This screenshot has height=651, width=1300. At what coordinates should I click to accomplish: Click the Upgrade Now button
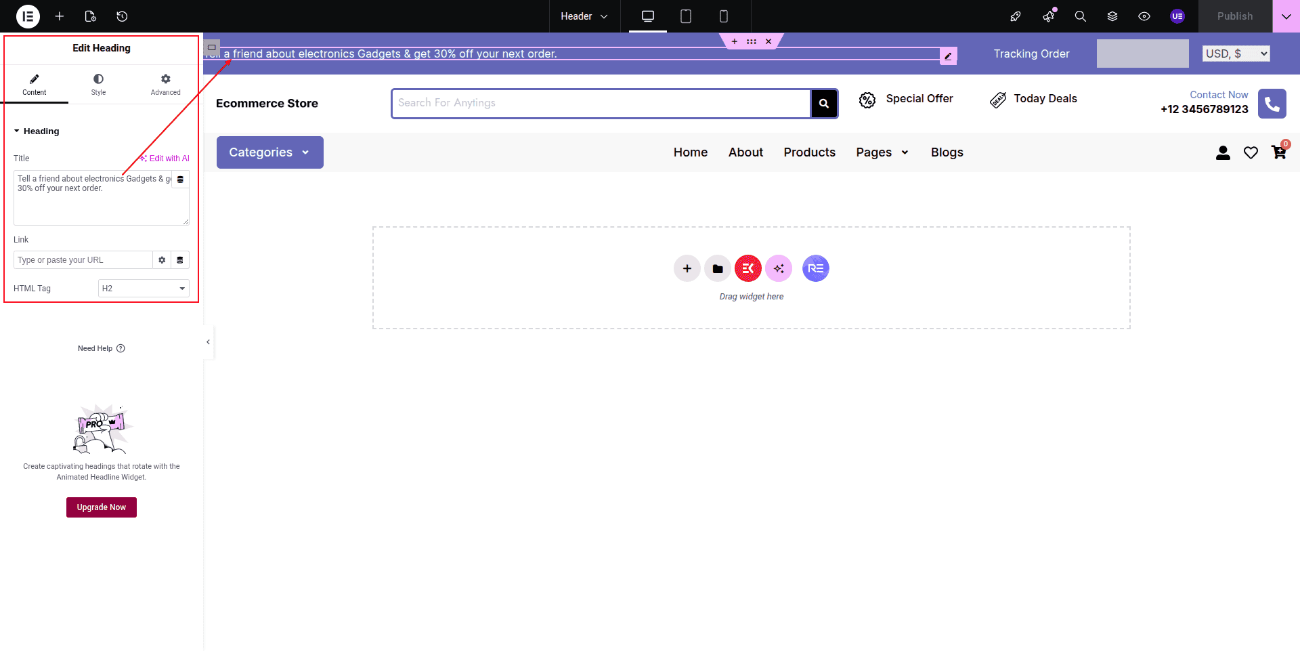[102, 507]
